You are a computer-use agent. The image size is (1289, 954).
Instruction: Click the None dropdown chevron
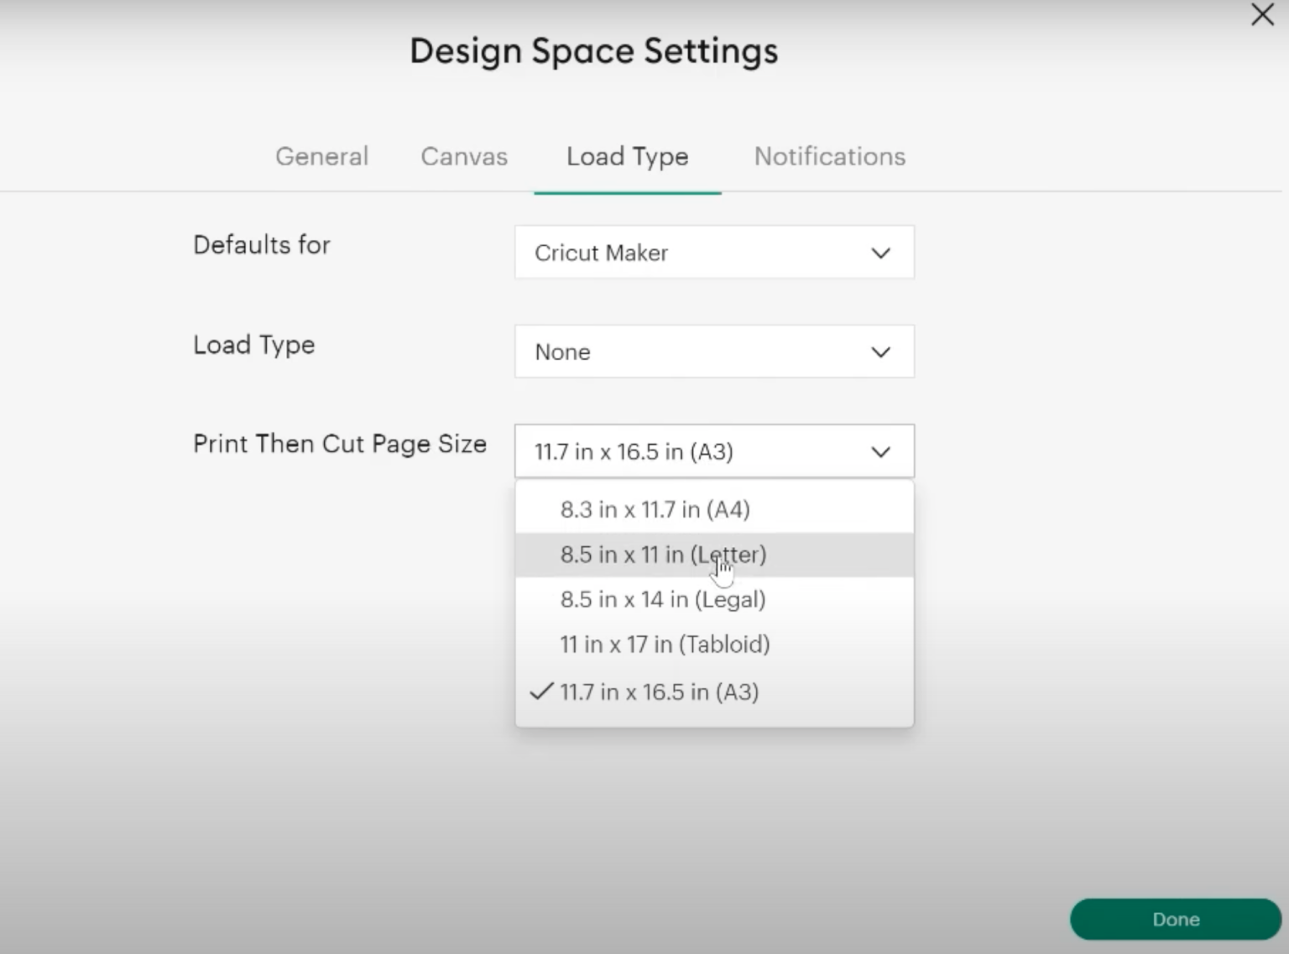[880, 352]
